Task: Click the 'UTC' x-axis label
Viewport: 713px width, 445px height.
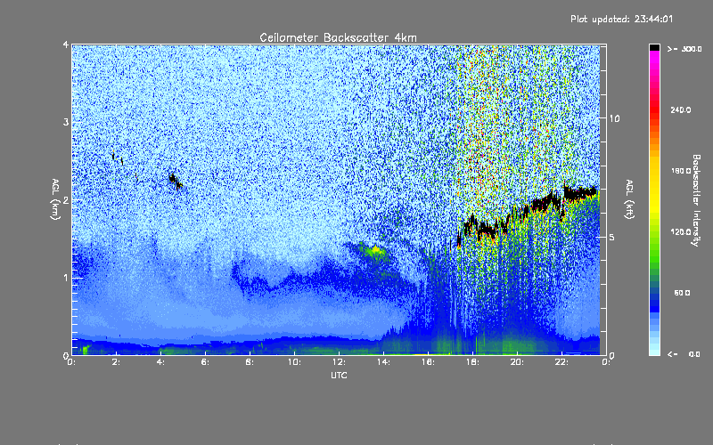Action: click(x=339, y=375)
